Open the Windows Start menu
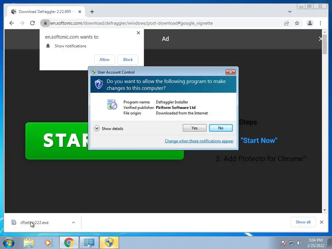The height and width of the screenshot is (249, 332). (x=9, y=243)
